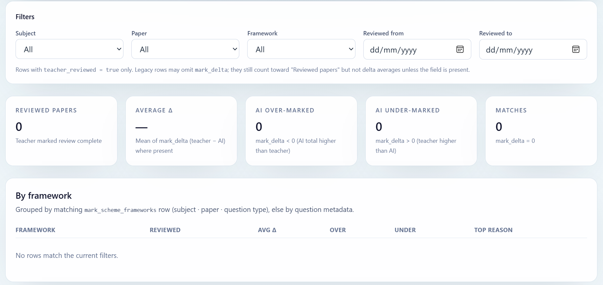Click the 'No rows match' empty message
The width and height of the screenshot is (603, 285).
point(67,256)
